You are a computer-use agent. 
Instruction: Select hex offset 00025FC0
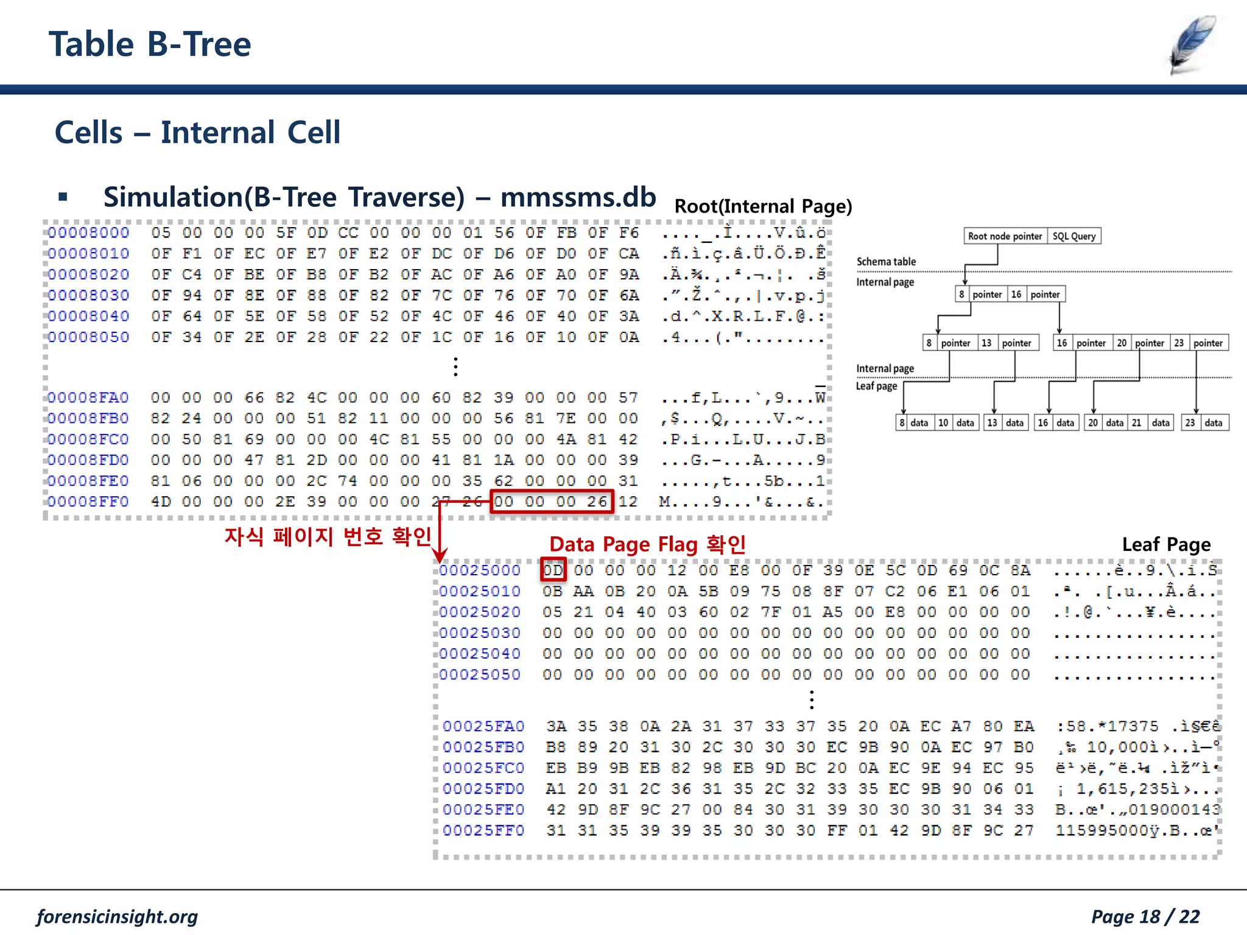click(x=483, y=768)
